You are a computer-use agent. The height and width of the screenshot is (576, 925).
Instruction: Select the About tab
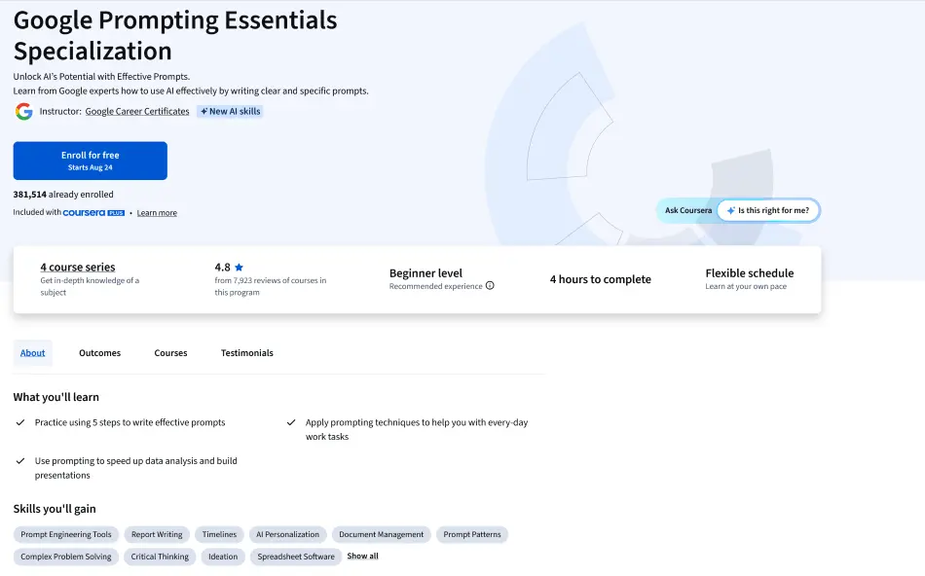click(x=32, y=353)
